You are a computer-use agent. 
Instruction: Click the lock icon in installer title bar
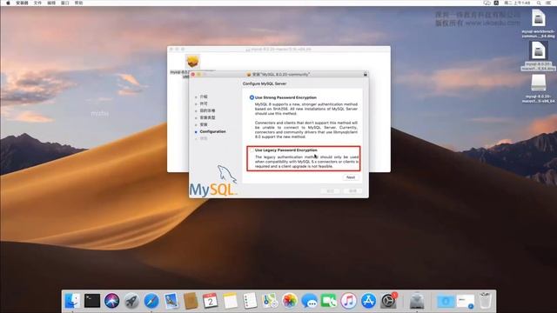point(365,75)
